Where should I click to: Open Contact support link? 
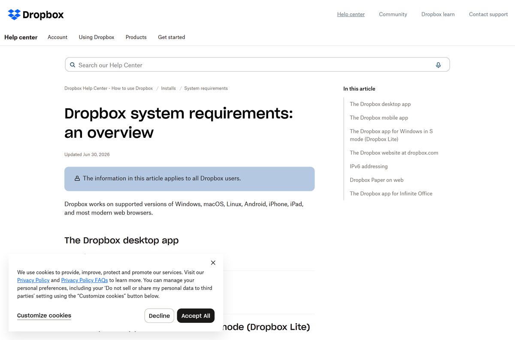tap(488, 14)
